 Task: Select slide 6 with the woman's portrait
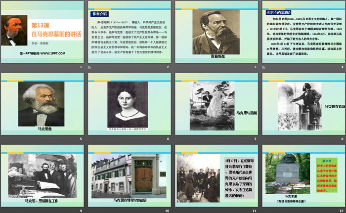130,104
